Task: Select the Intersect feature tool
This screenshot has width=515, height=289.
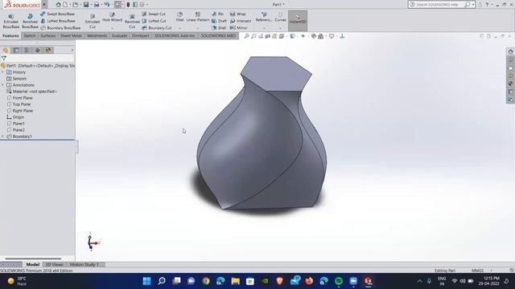Action: coord(241,21)
